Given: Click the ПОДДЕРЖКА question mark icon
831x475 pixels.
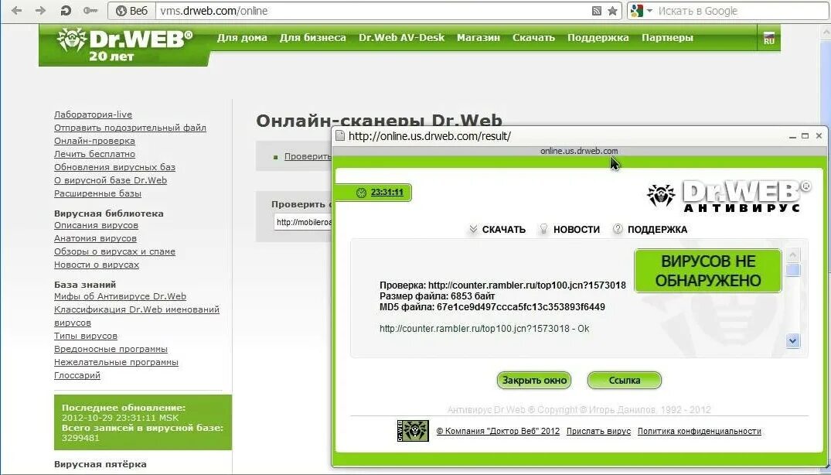Looking at the screenshot, I should [618, 229].
